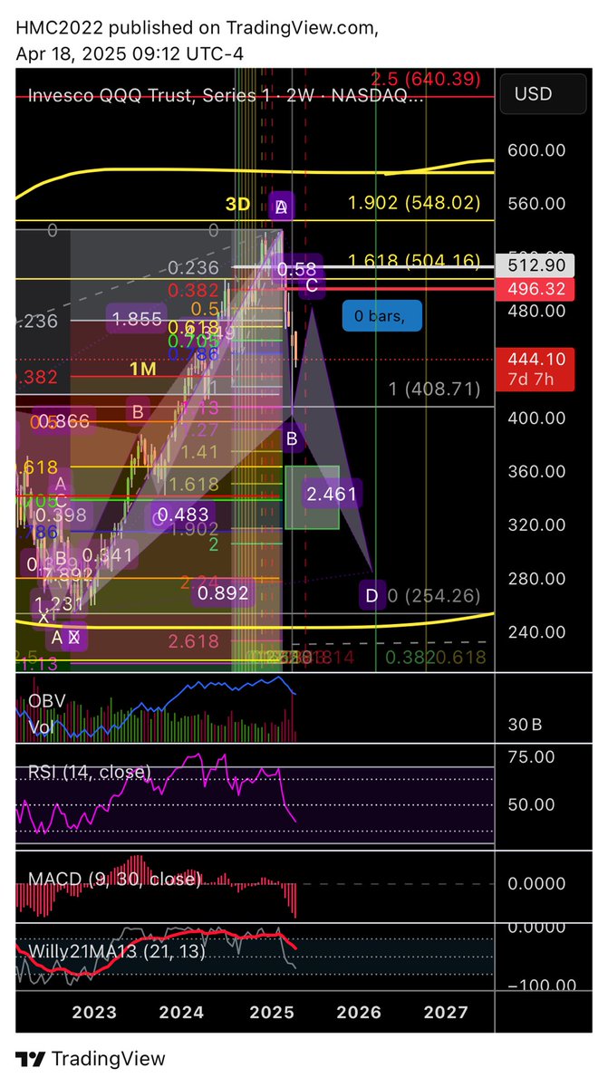
Task: Click the 2024 time axis label
Action: tap(181, 1013)
